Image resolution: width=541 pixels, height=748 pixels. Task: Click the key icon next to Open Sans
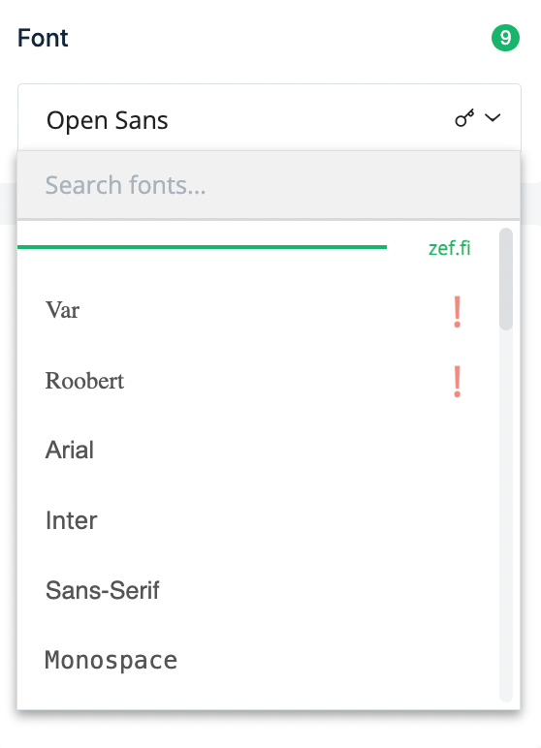pyautogui.click(x=464, y=118)
